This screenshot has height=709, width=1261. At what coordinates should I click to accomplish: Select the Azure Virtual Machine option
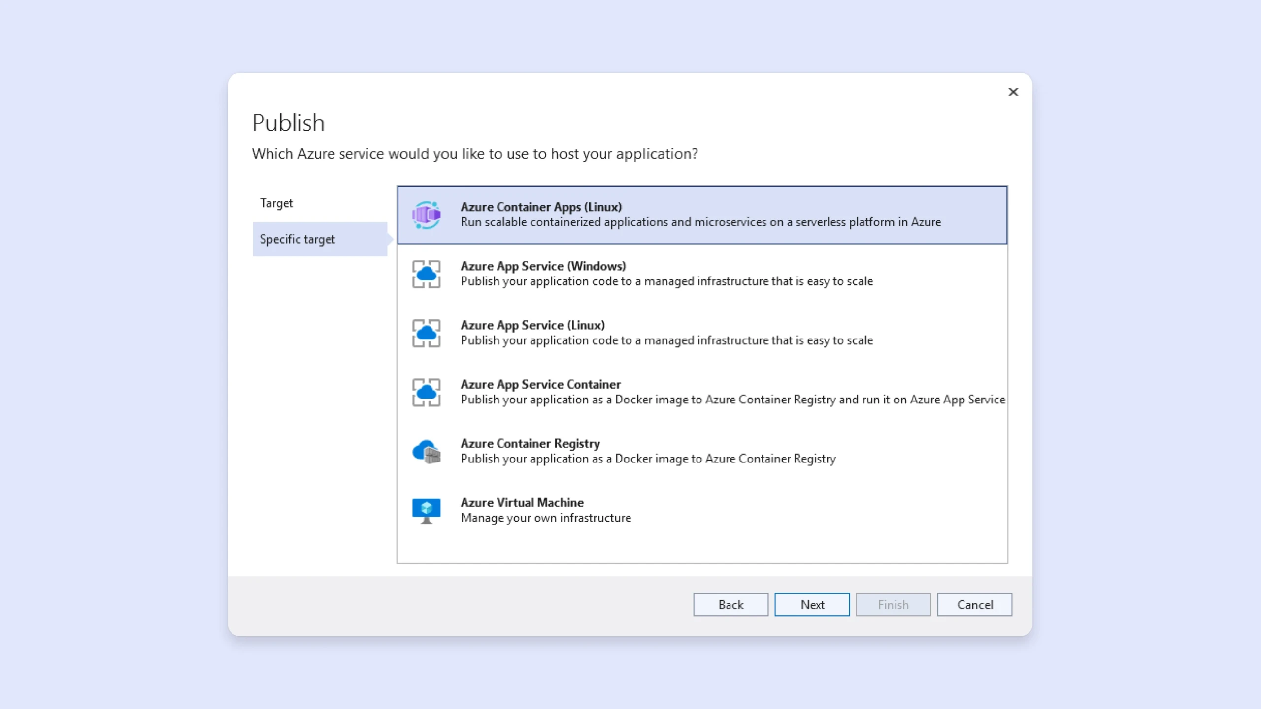point(522,502)
